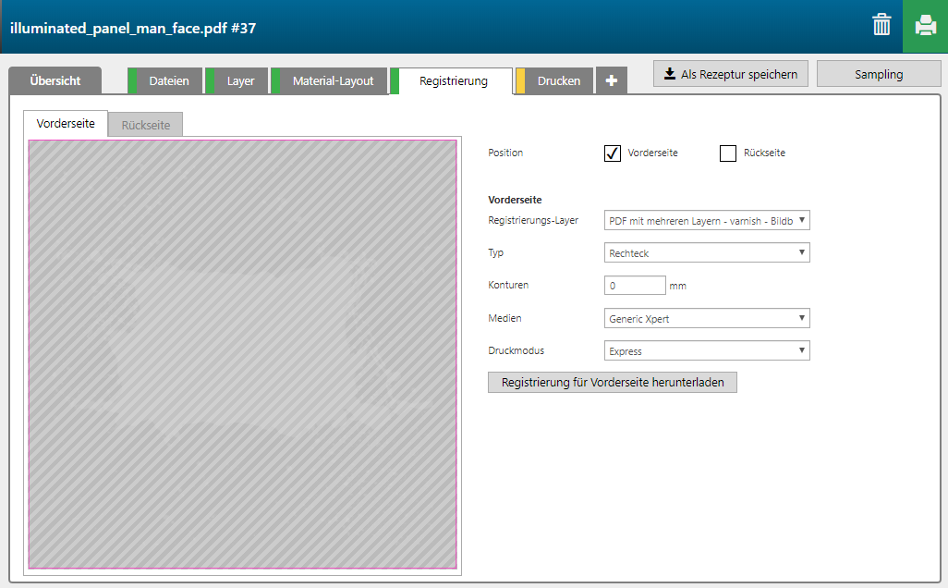
Task: Click the green printer icon
Action: 925,25
